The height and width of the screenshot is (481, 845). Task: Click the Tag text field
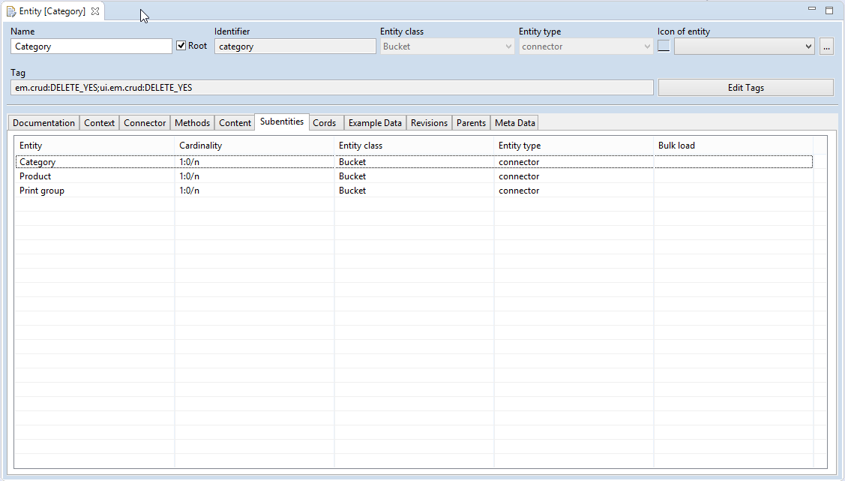point(331,88)
